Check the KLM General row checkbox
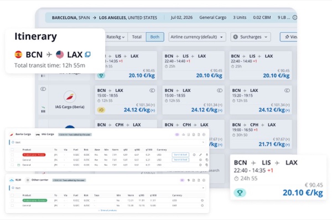 pyautogui.click(x=12, y=205)
